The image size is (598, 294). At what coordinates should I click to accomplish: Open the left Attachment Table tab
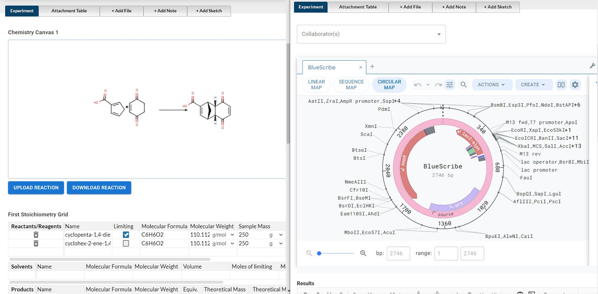pyautogui.click(x=69, y=11)
